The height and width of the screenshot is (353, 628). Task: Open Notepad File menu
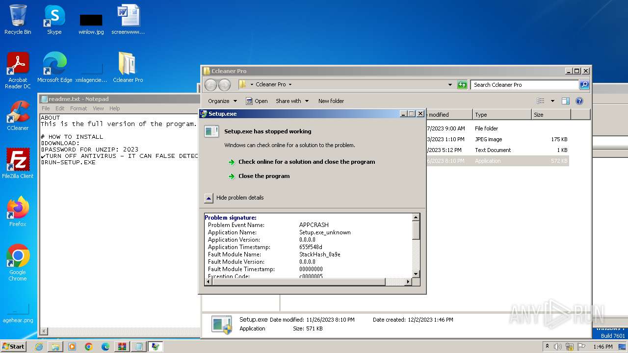tap(46, 108)
